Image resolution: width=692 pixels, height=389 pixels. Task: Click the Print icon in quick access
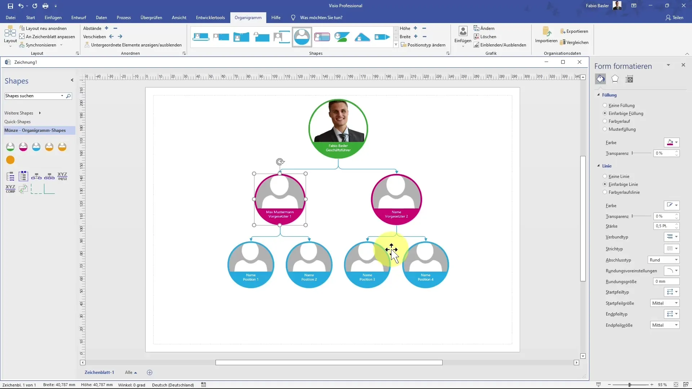pos(45,6)
